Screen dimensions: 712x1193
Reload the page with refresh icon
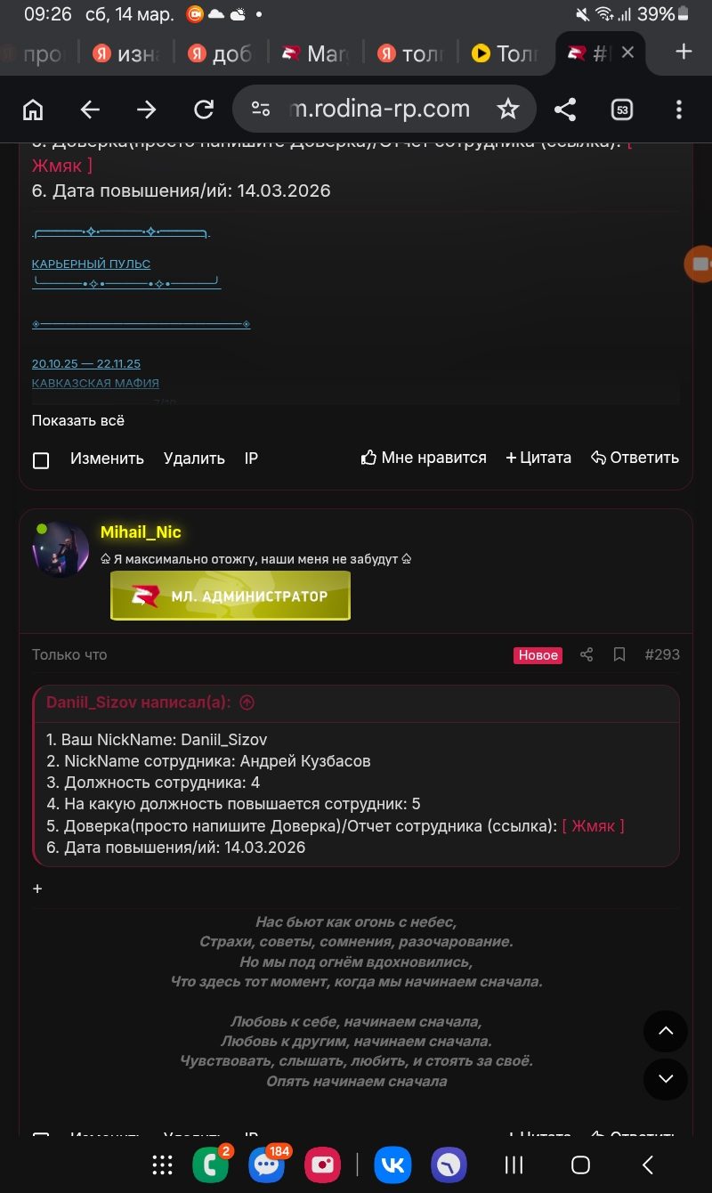[204, 110]
